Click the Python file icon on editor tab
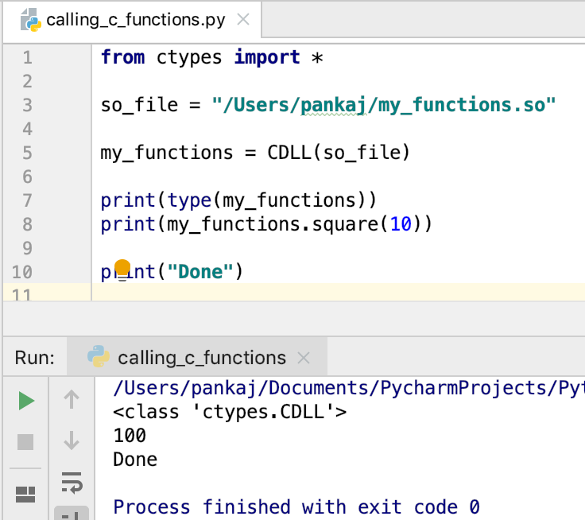The width and height of the screenshot is (585, 520). (30, 20)
